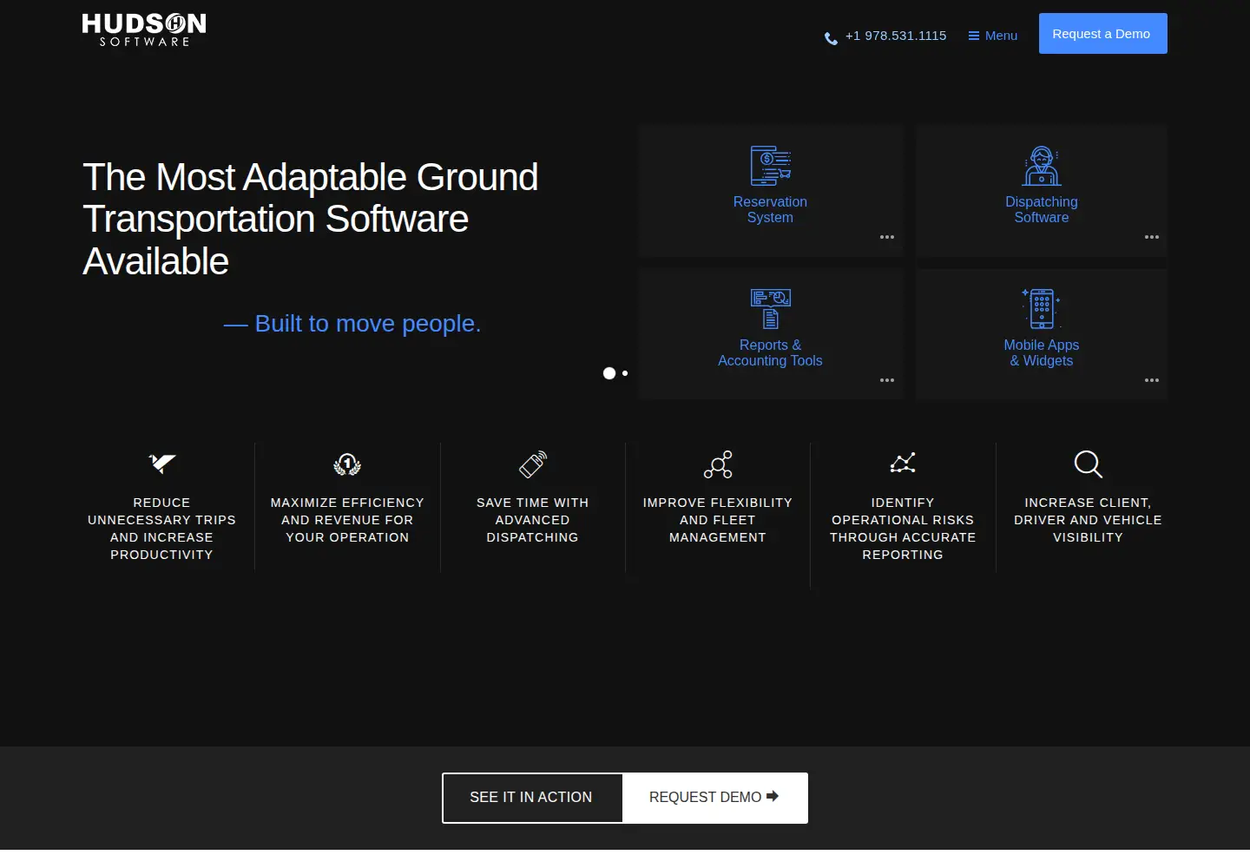Click the 'Maximize Efficiency and Revenue' benefit text

coord(347,520)
